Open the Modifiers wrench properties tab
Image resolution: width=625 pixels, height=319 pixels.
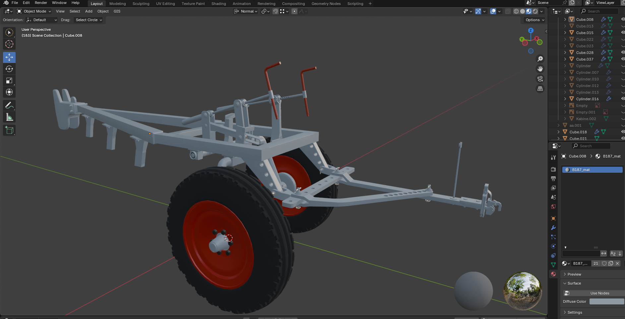[x=553, y=228]
